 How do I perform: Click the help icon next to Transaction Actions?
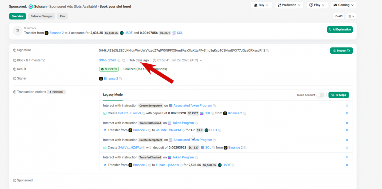14,92
